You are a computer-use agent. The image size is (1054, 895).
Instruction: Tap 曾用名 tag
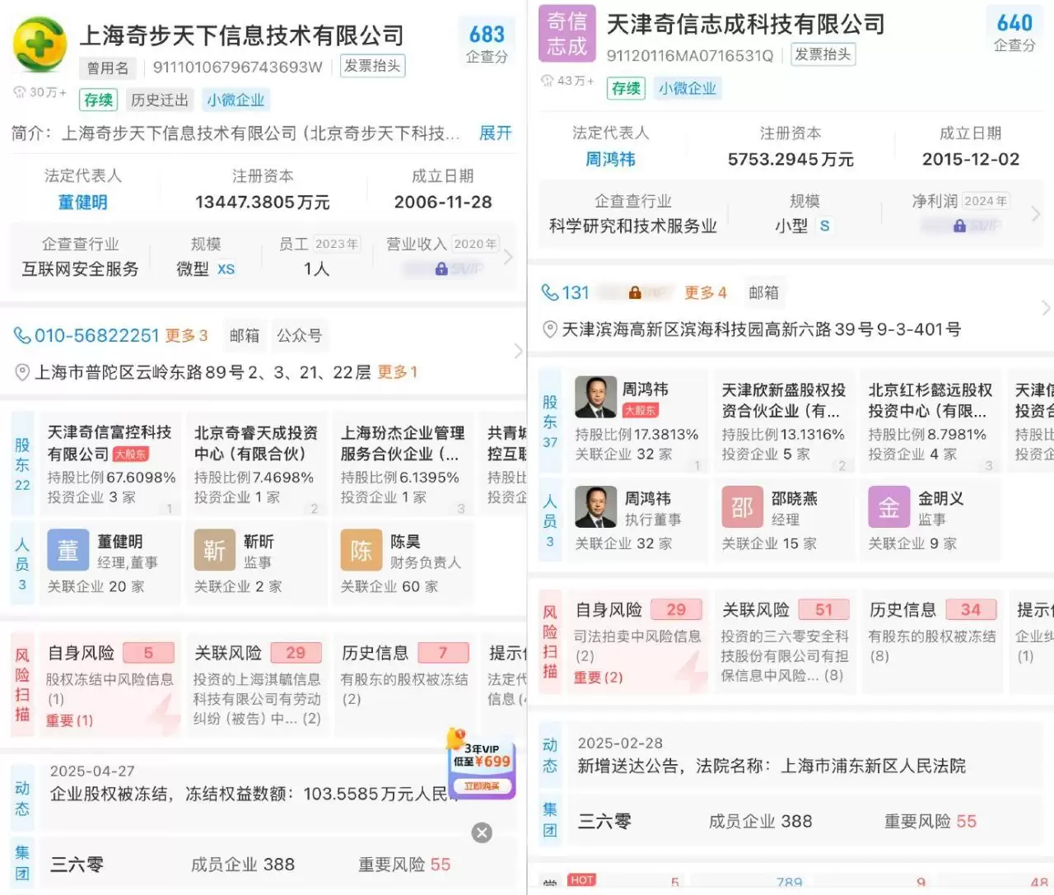(x=108, y=68)
